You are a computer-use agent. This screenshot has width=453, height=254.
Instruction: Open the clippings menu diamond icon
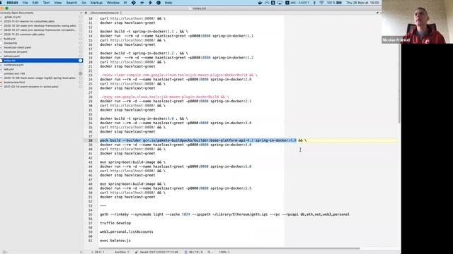134,3
